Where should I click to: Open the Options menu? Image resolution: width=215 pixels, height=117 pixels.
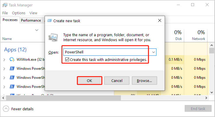[19, 13]
